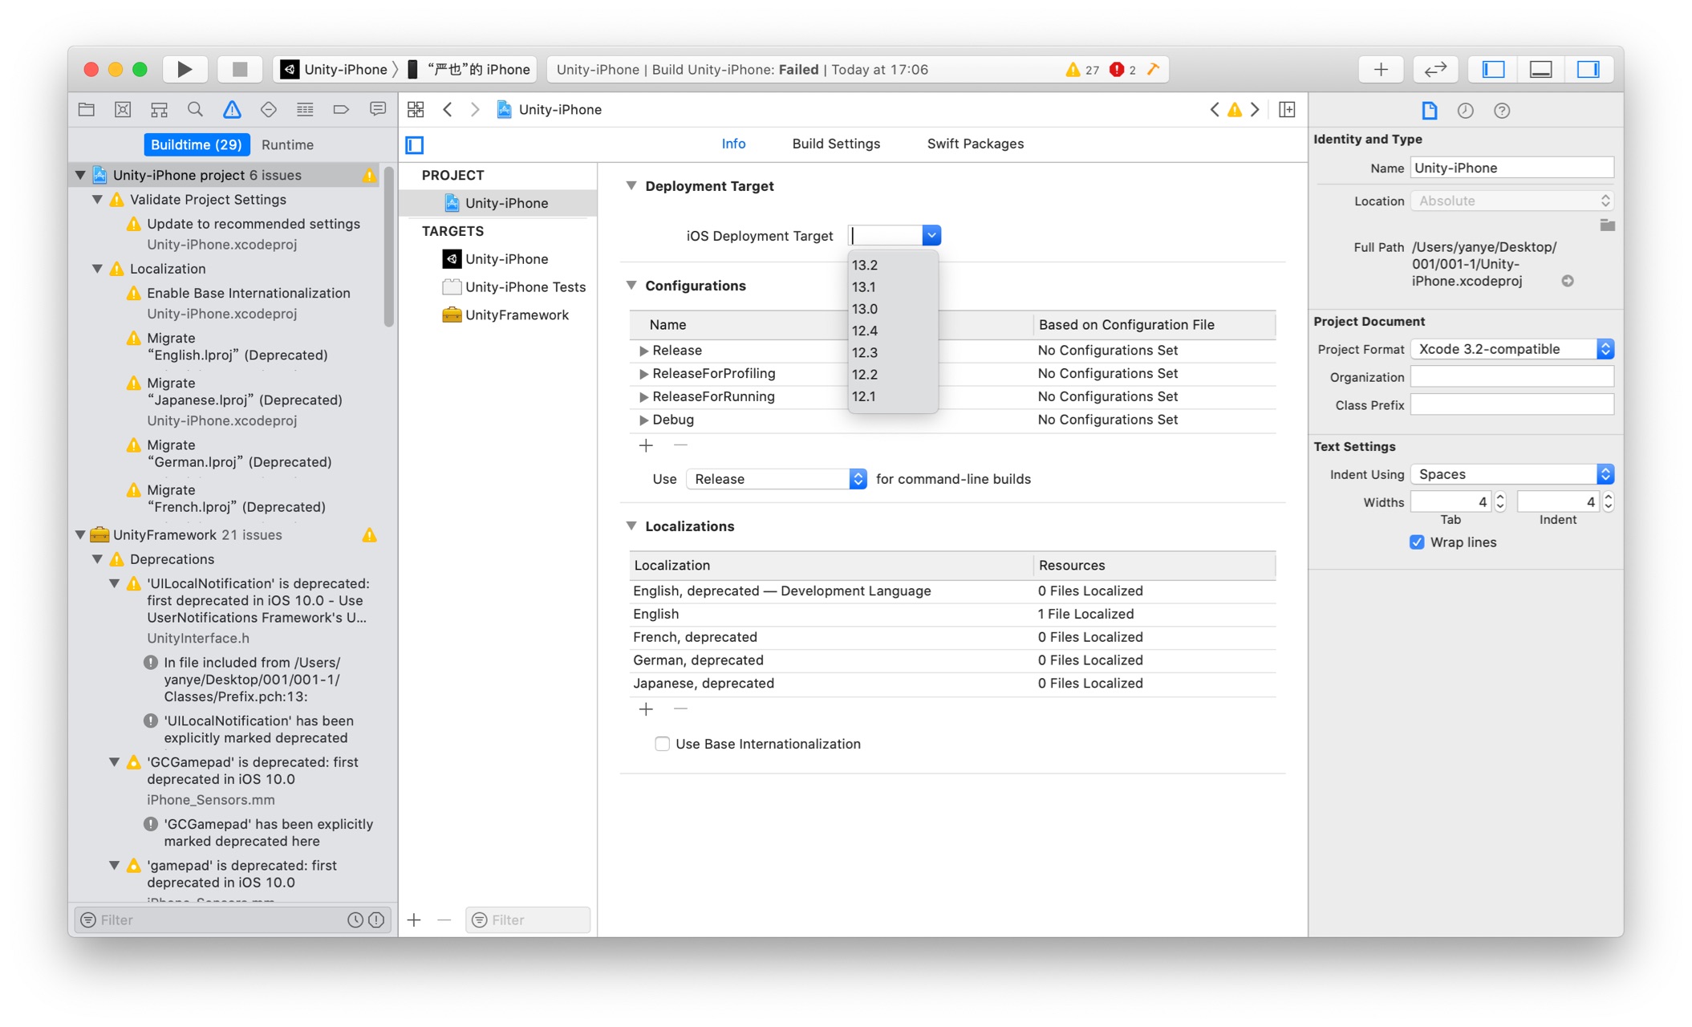Collapse the Localizations section
The height and width of the screenshot is (1027, 1692).
click(632, 526)
